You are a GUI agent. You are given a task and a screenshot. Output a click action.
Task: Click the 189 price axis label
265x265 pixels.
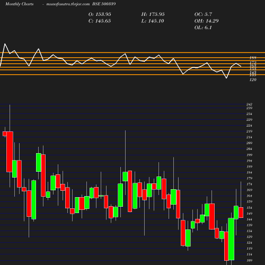pos(249,166)
